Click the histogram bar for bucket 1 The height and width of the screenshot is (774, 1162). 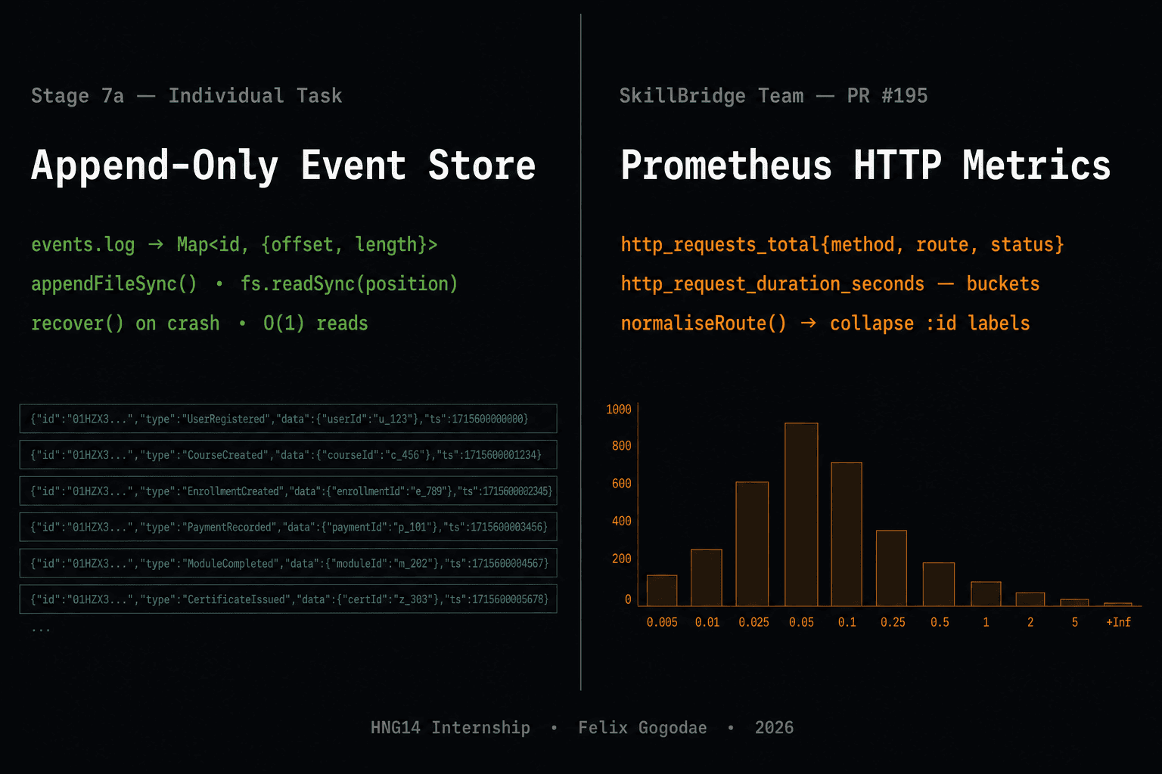(x=986, y=594)
